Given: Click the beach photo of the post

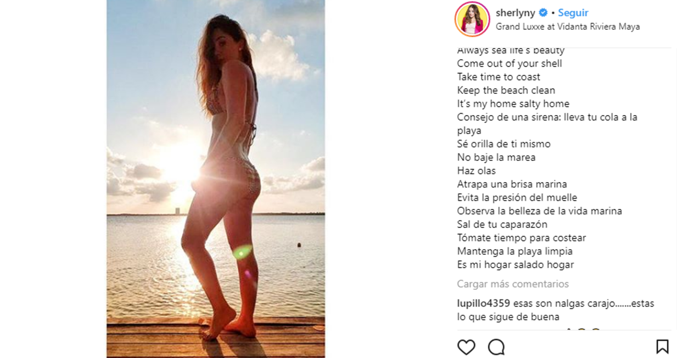Looking at the screenshot, I should [x=215, y=179].
